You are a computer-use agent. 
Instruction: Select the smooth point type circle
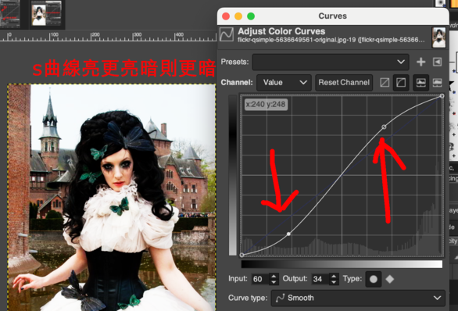pyautogui.click(x=374, y=279)
